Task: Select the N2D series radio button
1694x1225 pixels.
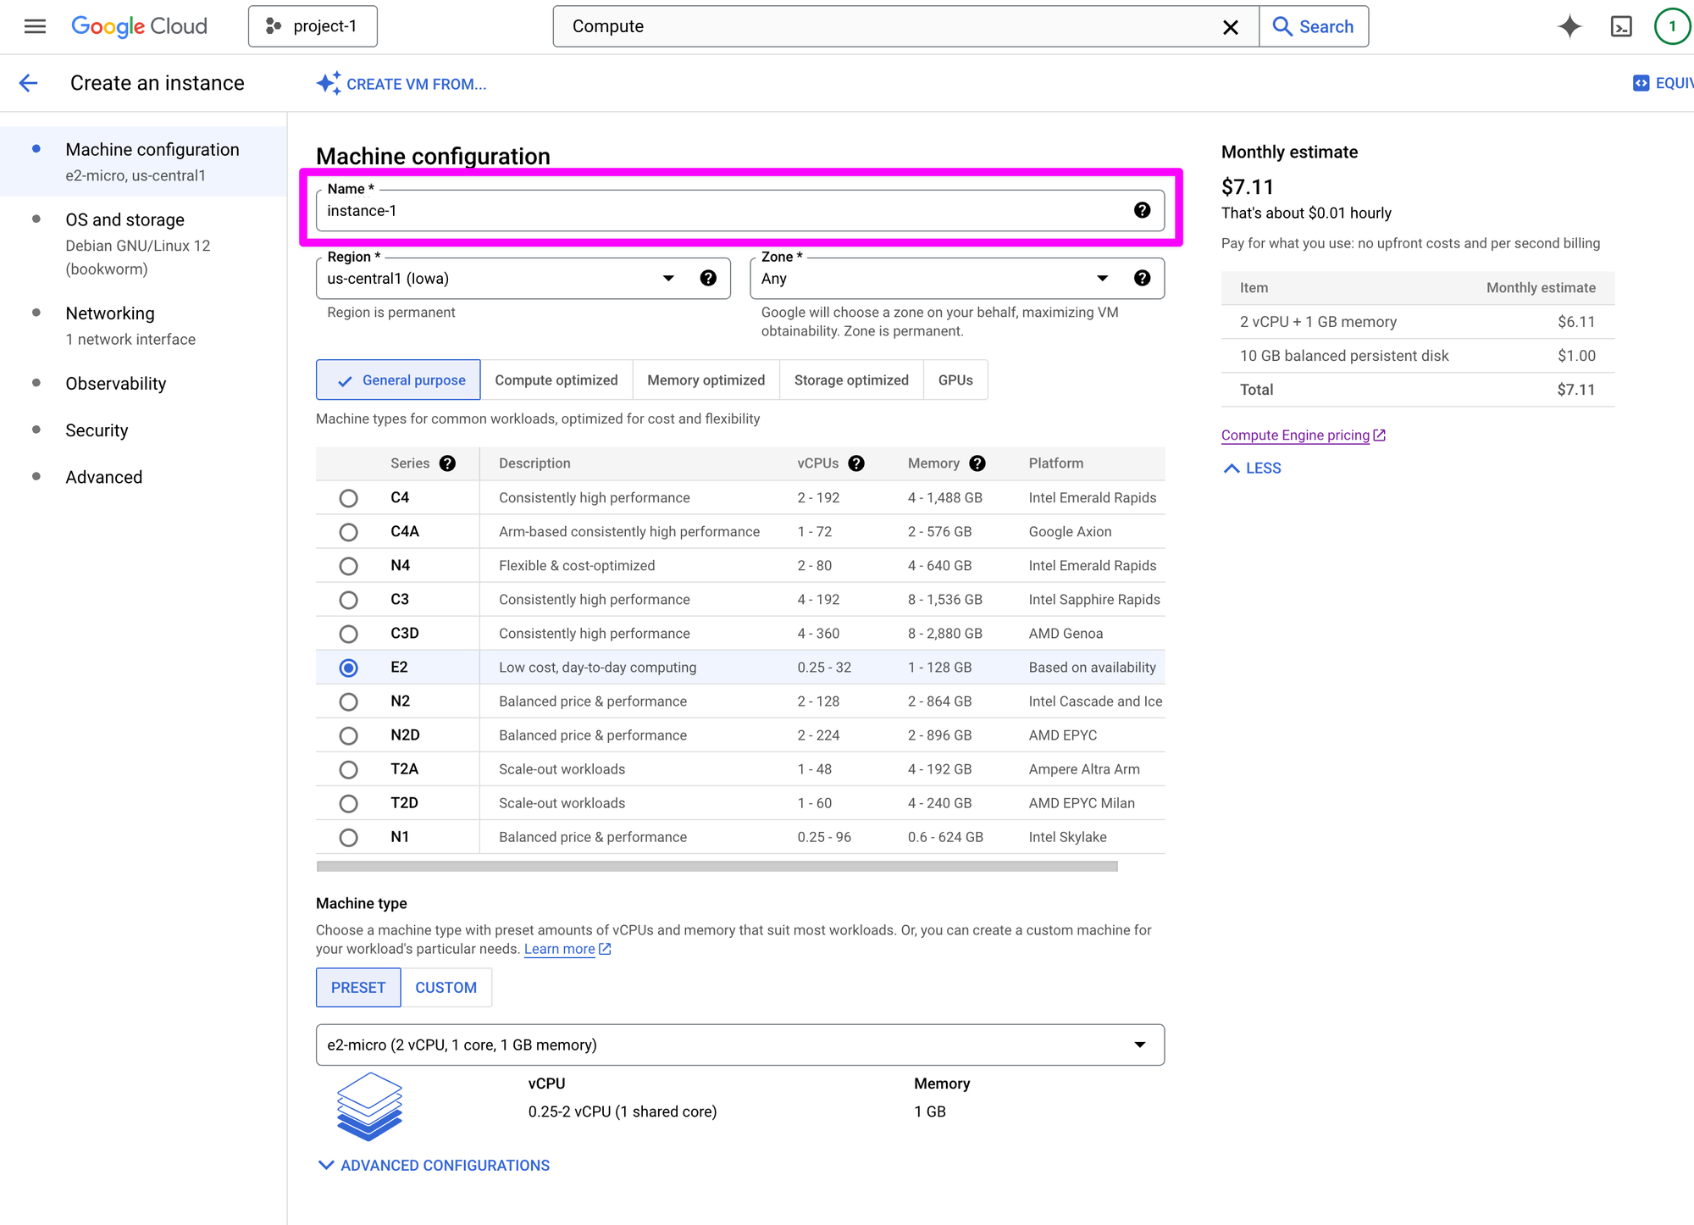Action: [x=348, y=735]
